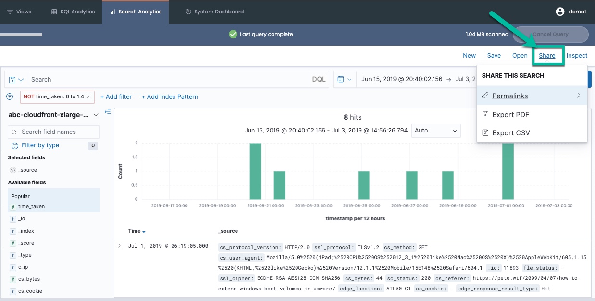Open the Views tab
Viewport: 595px width, 301px height.
pyautogui.click(x=19, y=12)
